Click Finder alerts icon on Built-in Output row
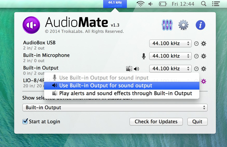 [x=129, y=69]
